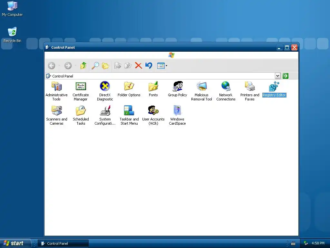
Task: Click the Start button
Action: click(x=15, y=243)
